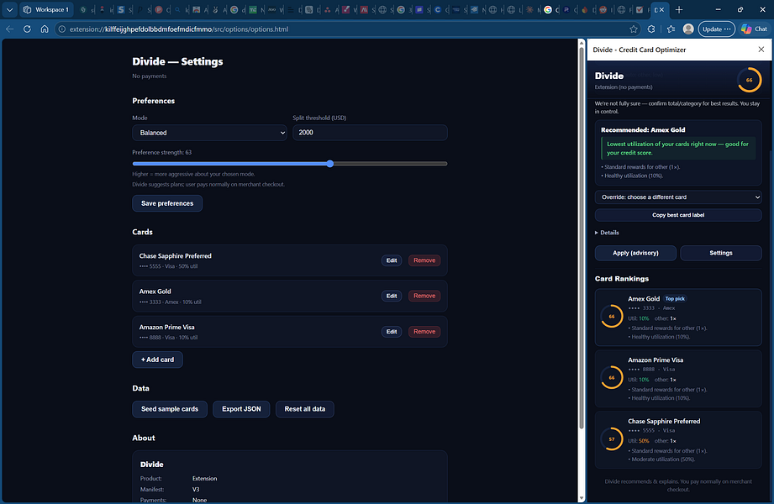Open Copilot Chat
Screen dimensions: 774x504
click(755, 29)
